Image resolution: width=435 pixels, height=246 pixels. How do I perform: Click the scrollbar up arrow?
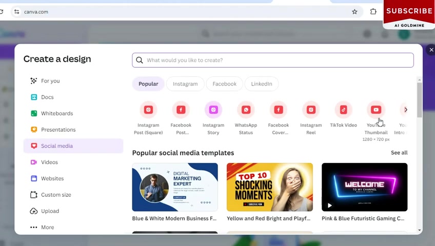[x=420, y=80]
